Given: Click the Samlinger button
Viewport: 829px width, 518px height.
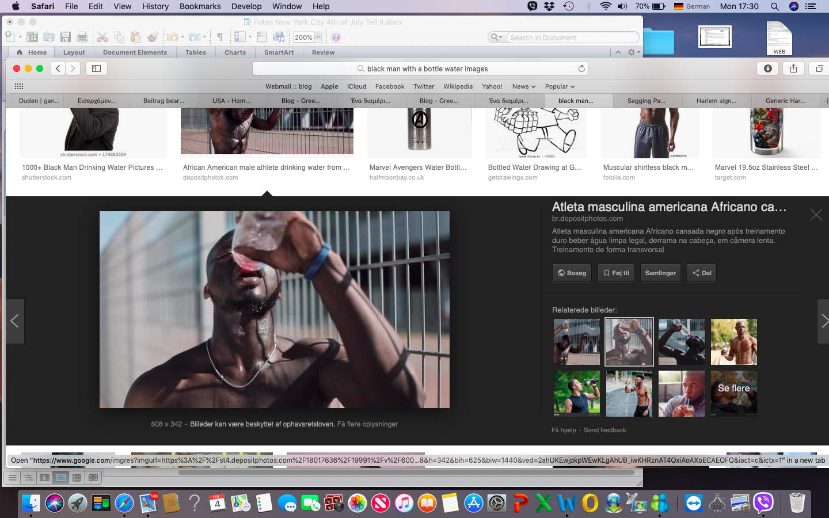Looking at the screenshot, I should tap(660, 273).
